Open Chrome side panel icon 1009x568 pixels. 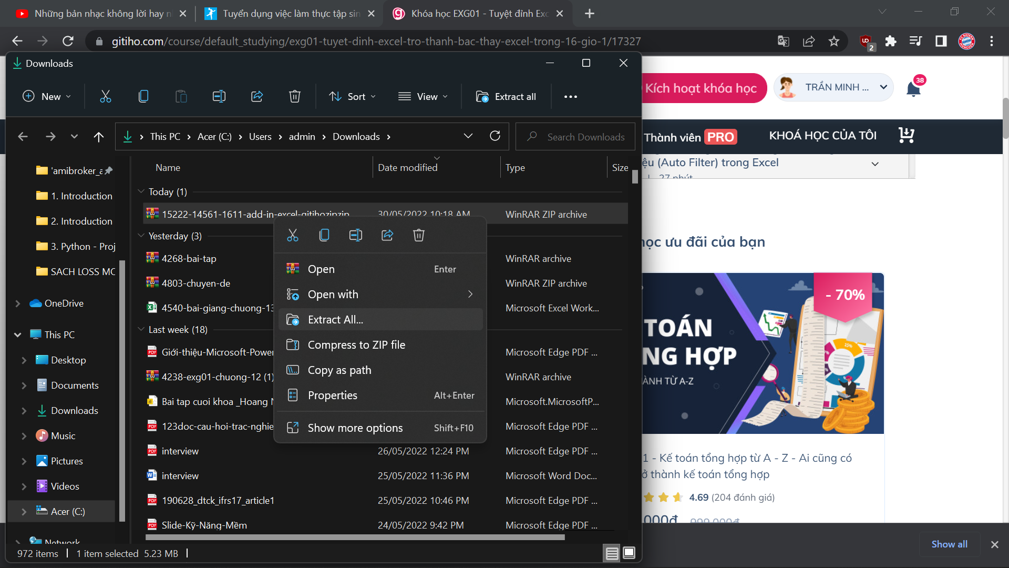941,41
